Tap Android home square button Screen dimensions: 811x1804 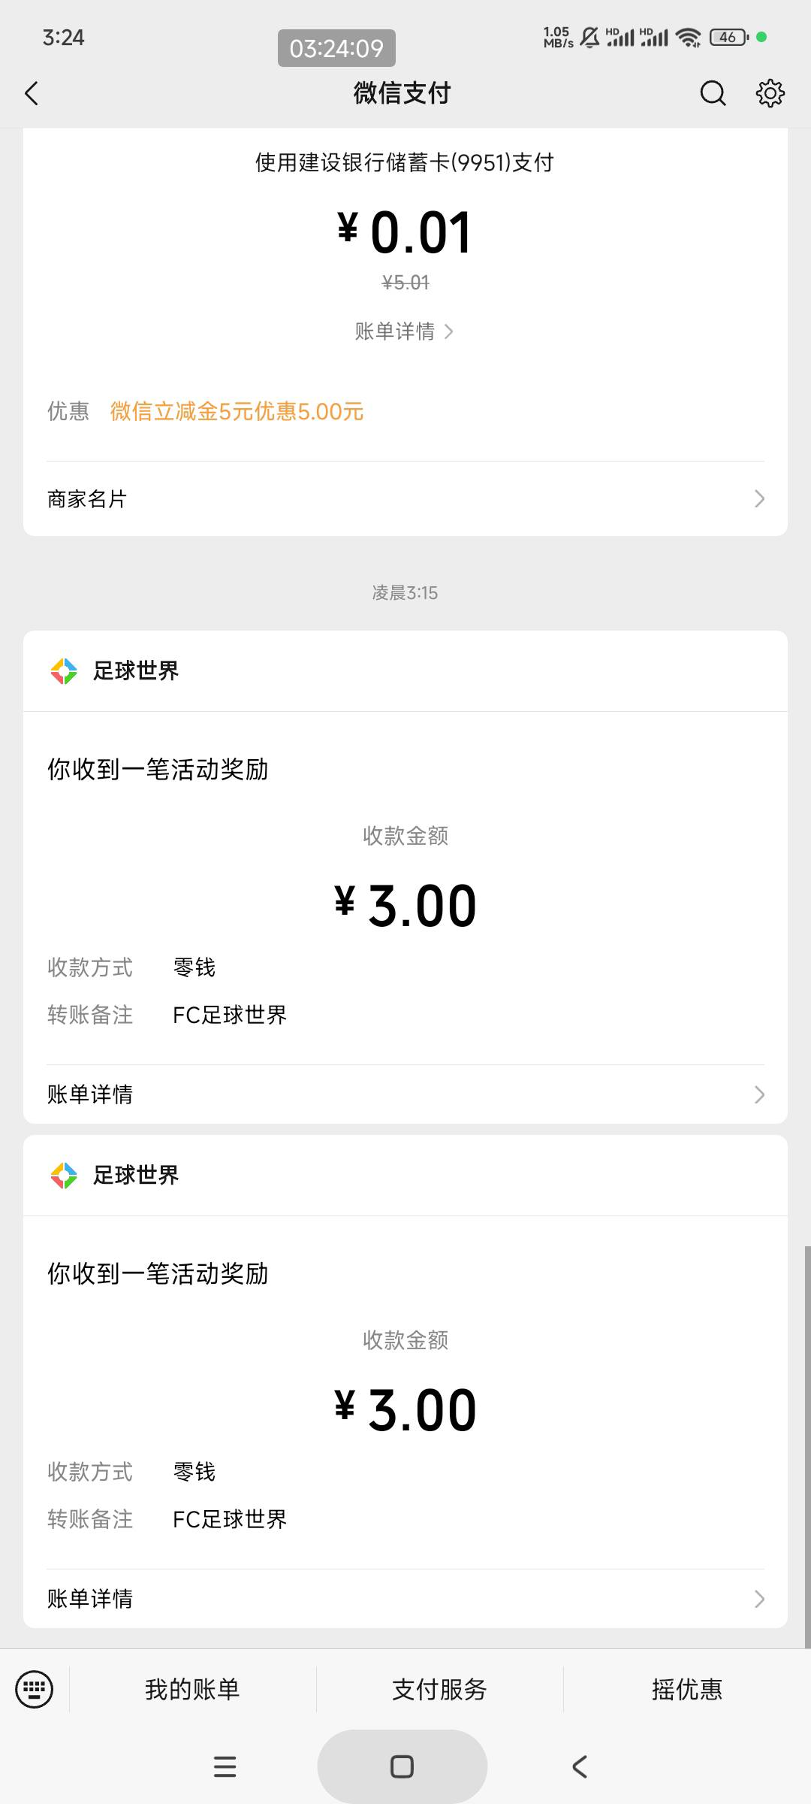click(402, 1766)
